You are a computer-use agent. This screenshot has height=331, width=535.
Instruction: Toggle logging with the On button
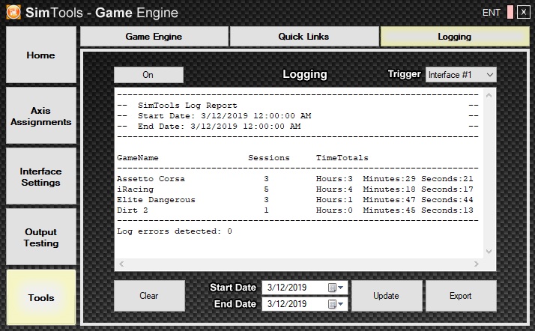pyautogui.click(x=148, y=75)
